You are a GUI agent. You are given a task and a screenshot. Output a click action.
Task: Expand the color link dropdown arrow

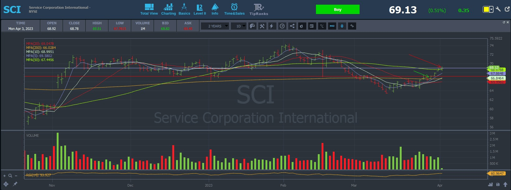(x=491, y=9)
